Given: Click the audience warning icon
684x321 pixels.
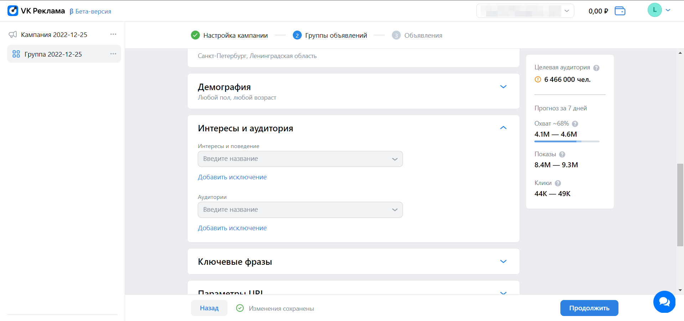Looking at the screenshot, I should [538, 80].
